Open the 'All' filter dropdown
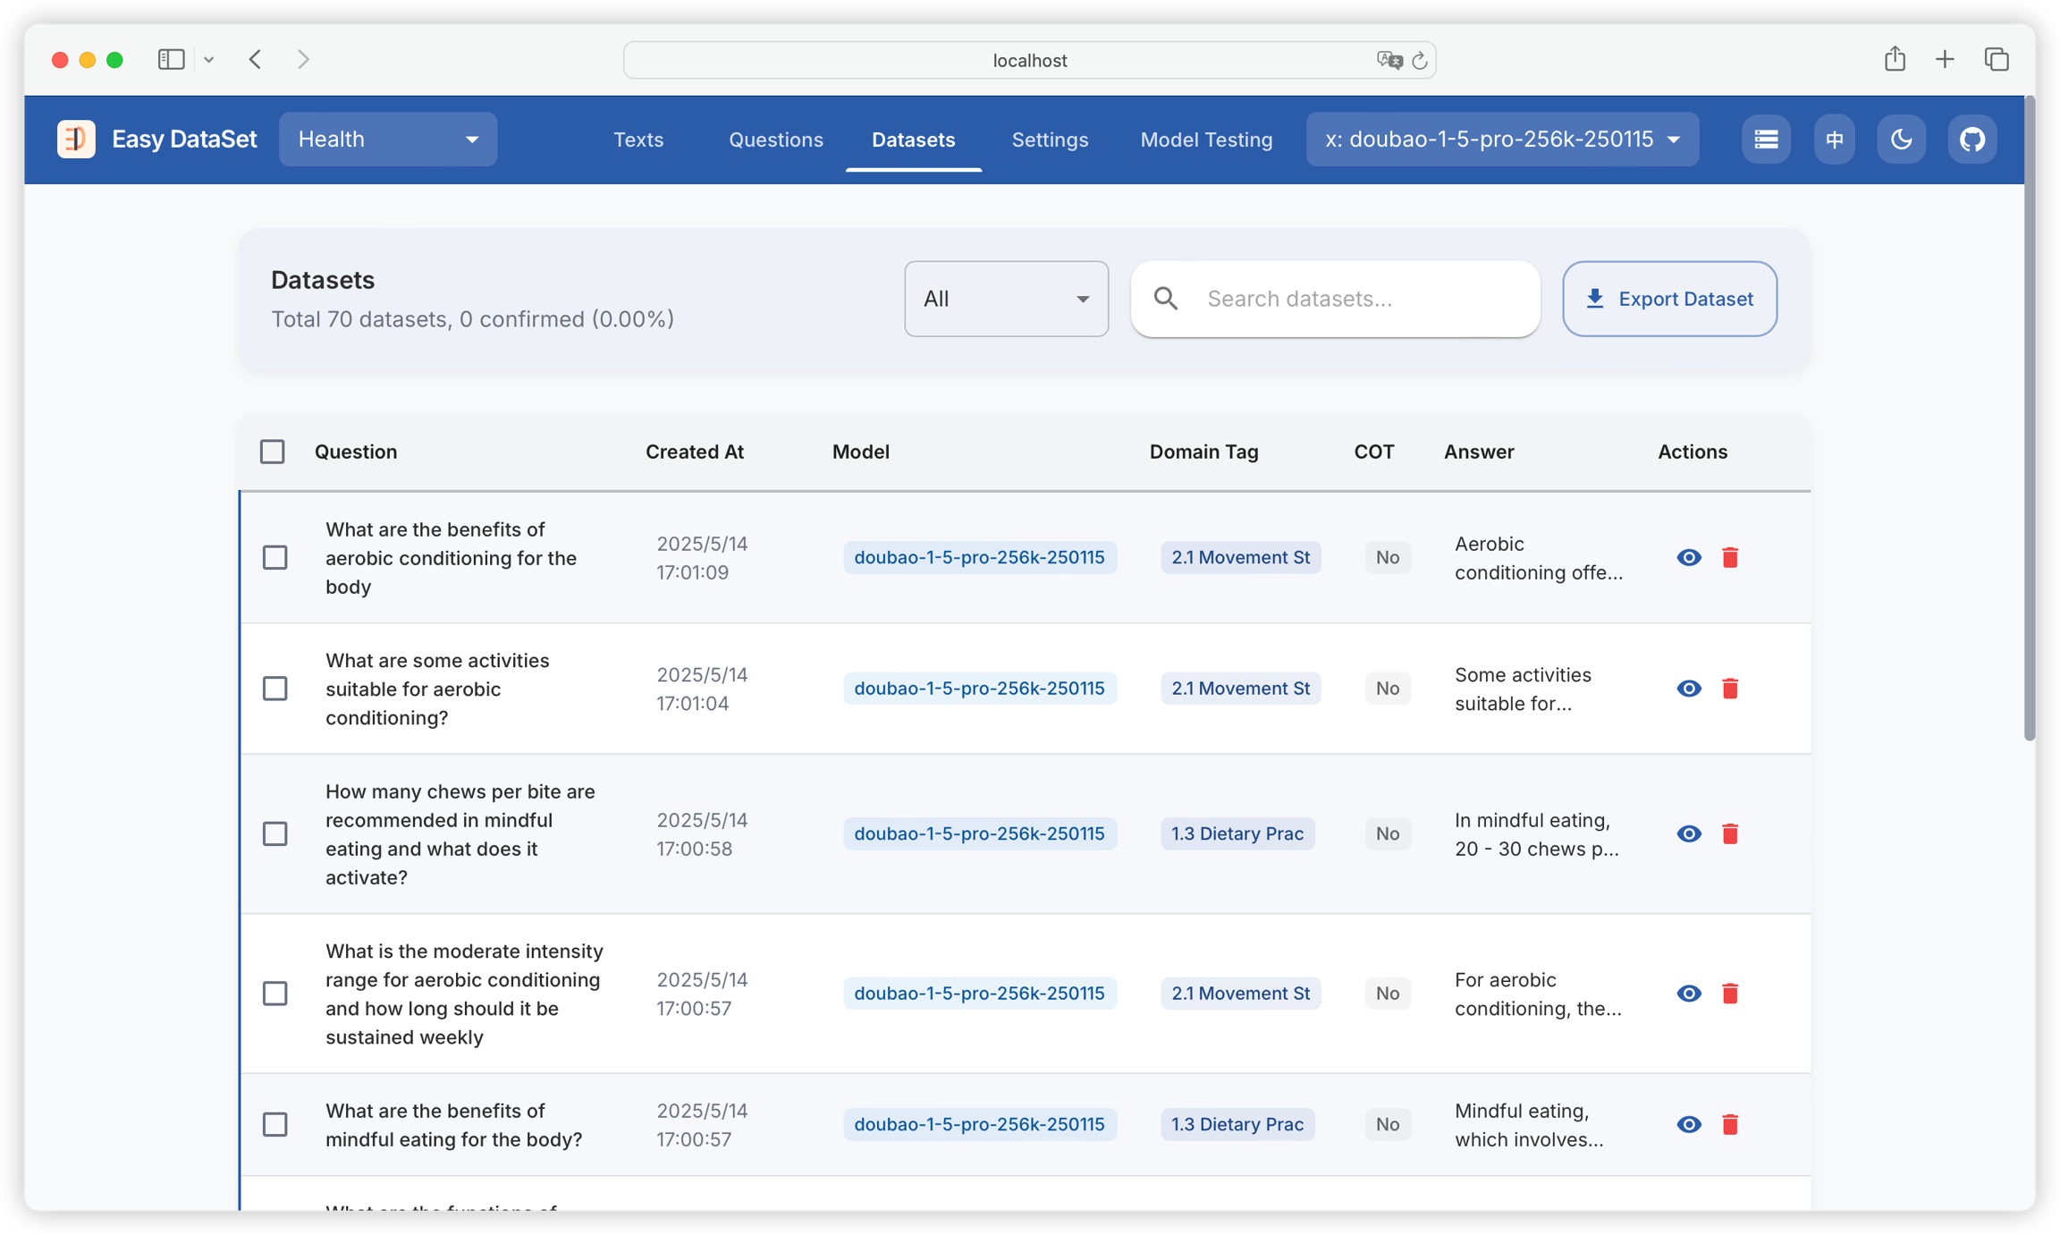 pyautogui.click(x=1006, y=299)
